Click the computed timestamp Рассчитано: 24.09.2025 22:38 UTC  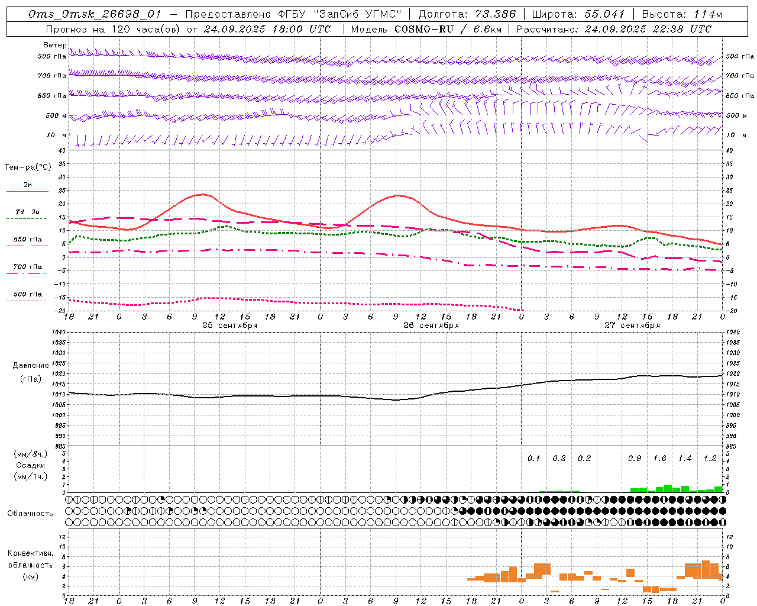(x=614, y=29)
